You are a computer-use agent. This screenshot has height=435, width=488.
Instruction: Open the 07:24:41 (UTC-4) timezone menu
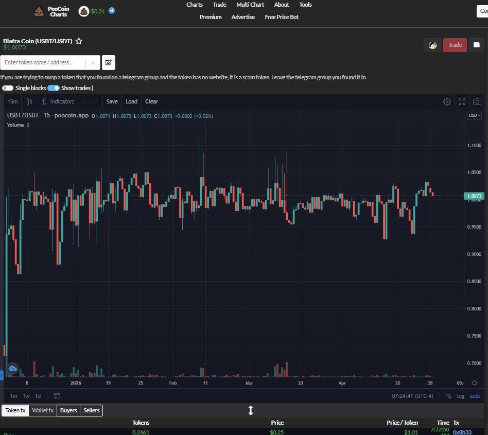(412, 396)
